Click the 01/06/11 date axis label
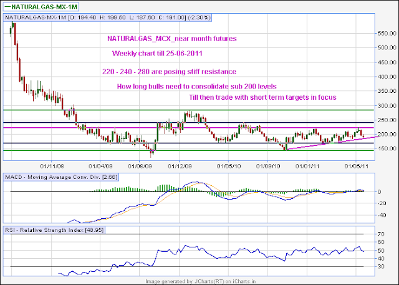The width and height of the screenshot is (399, 285). pos(357,166)
